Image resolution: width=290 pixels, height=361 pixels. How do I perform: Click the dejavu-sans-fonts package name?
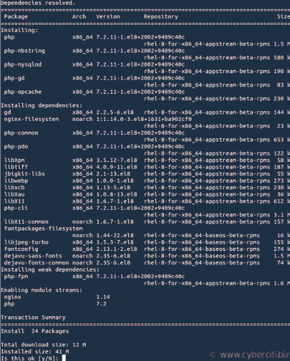tap(33, 256)
